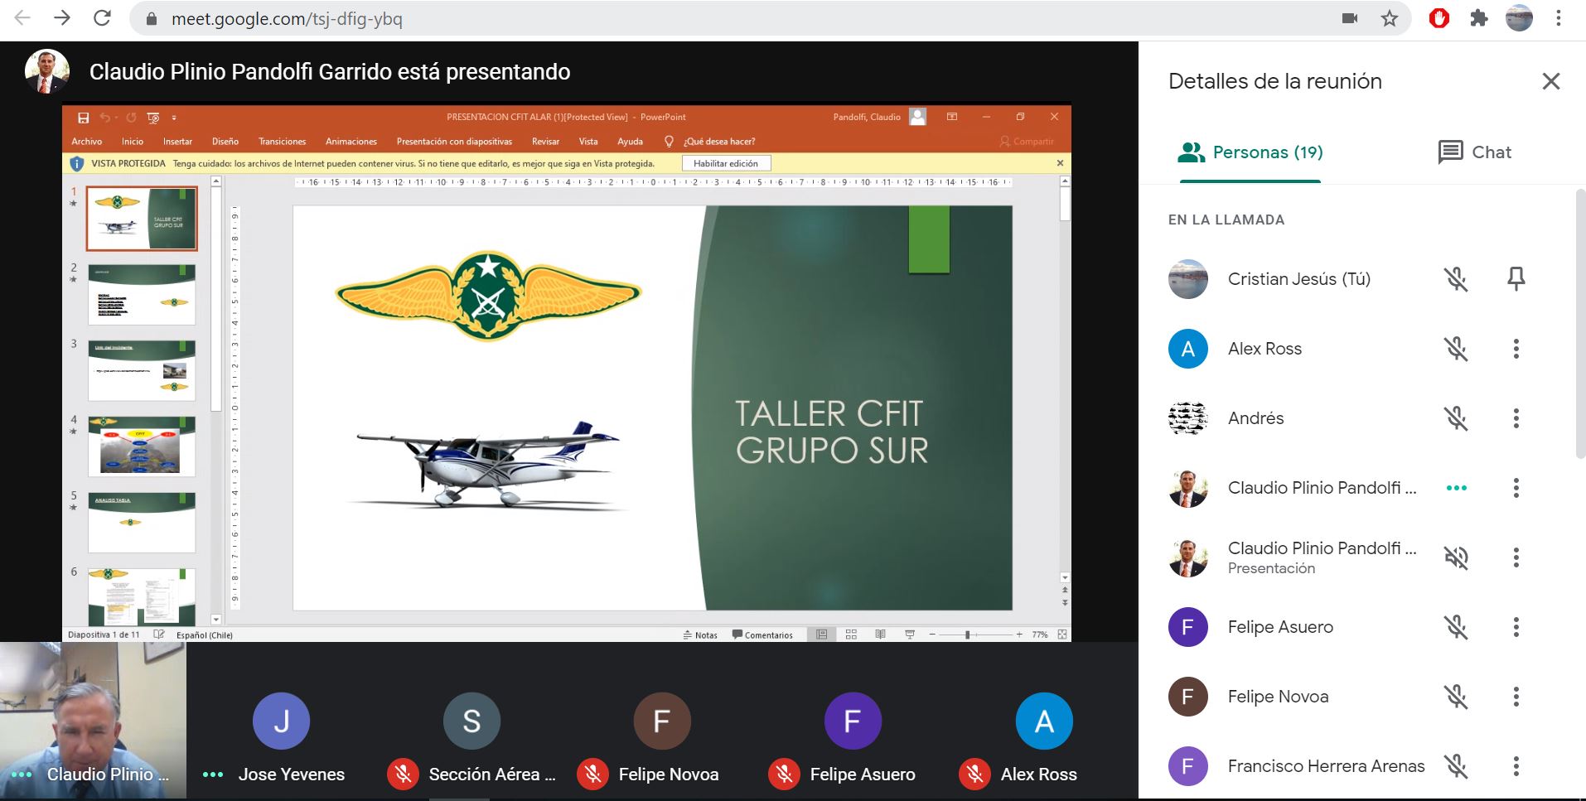The image size is (1586, 801).
Task: Click Claudio Plinio Pandolfi video tile
Action: (x=93, y=720)
